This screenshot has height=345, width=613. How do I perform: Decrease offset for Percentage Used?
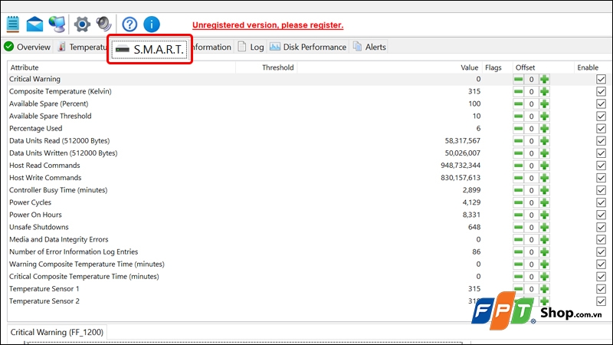coord(519,129)
